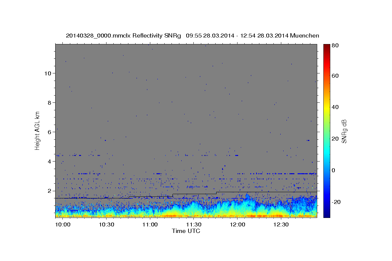Viewport: 392px width, 261px height.
Task: Click the 10:30 time axis label
Action: 106,225
